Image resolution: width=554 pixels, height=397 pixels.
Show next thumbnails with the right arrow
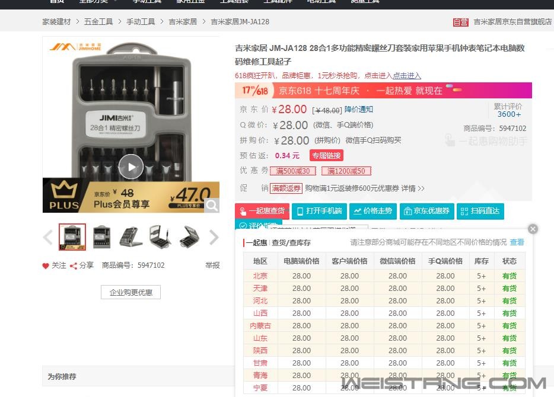click(x=214, y=237)
